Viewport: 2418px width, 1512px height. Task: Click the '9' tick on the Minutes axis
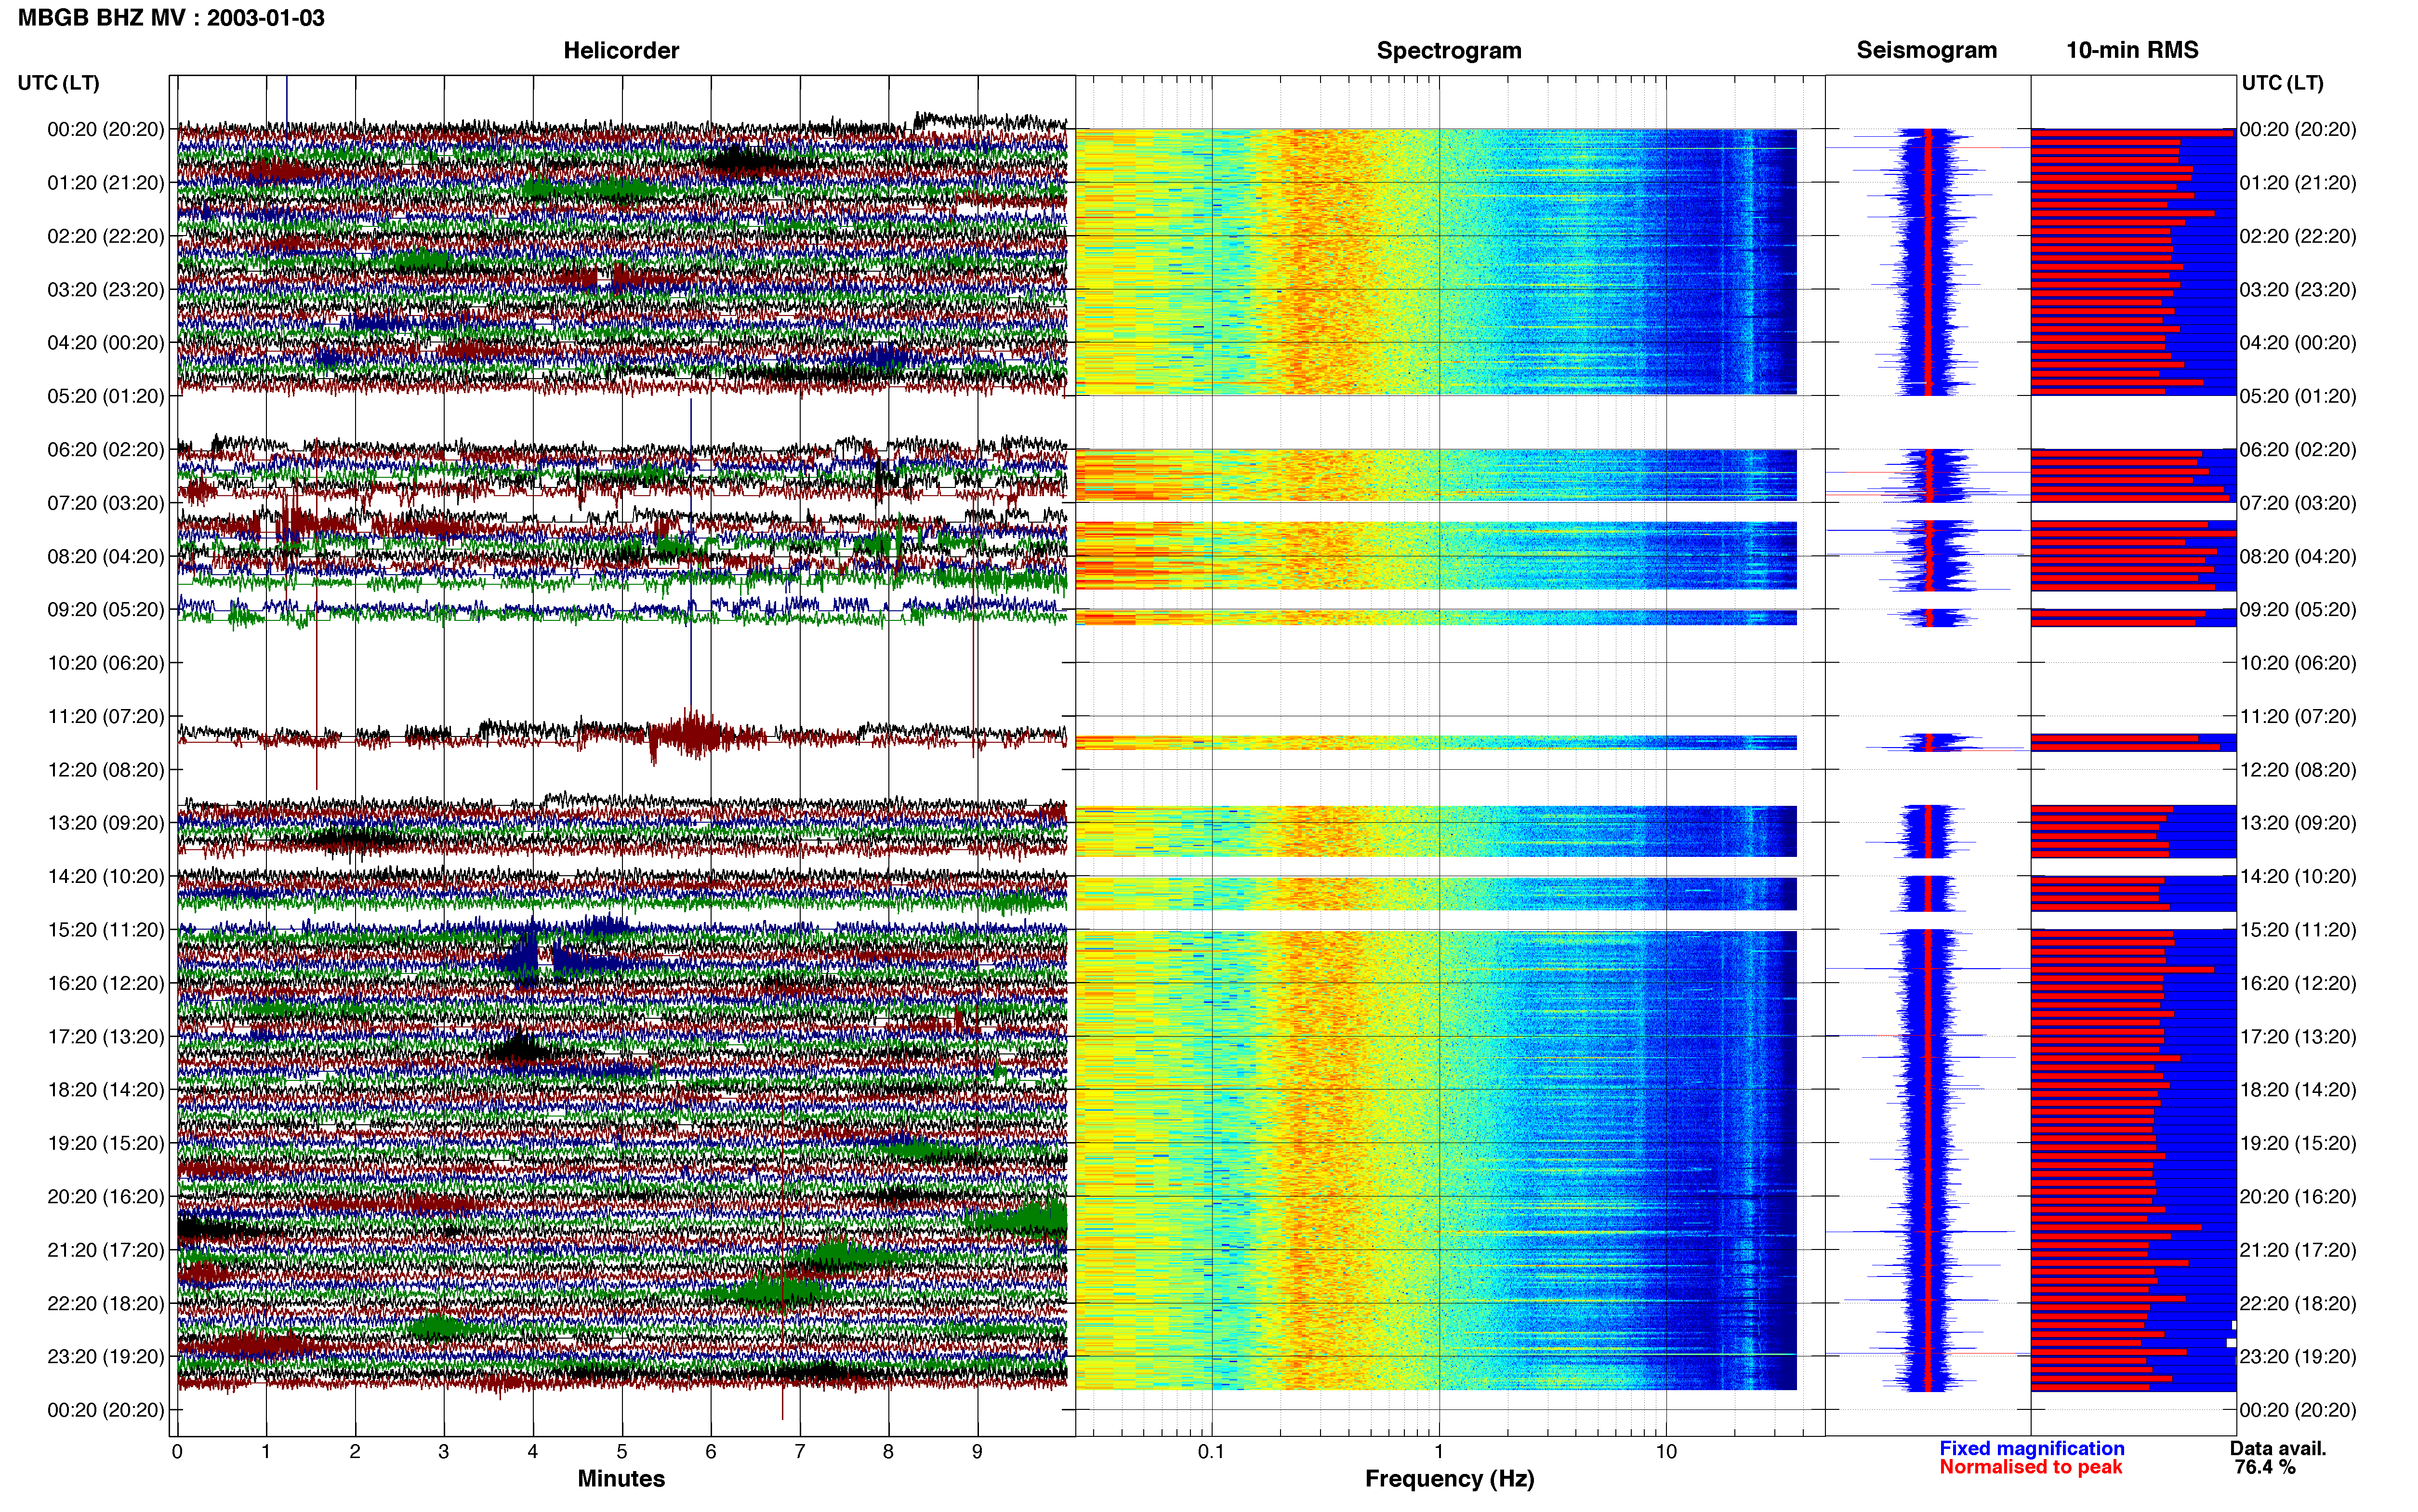click(977, 1452)
